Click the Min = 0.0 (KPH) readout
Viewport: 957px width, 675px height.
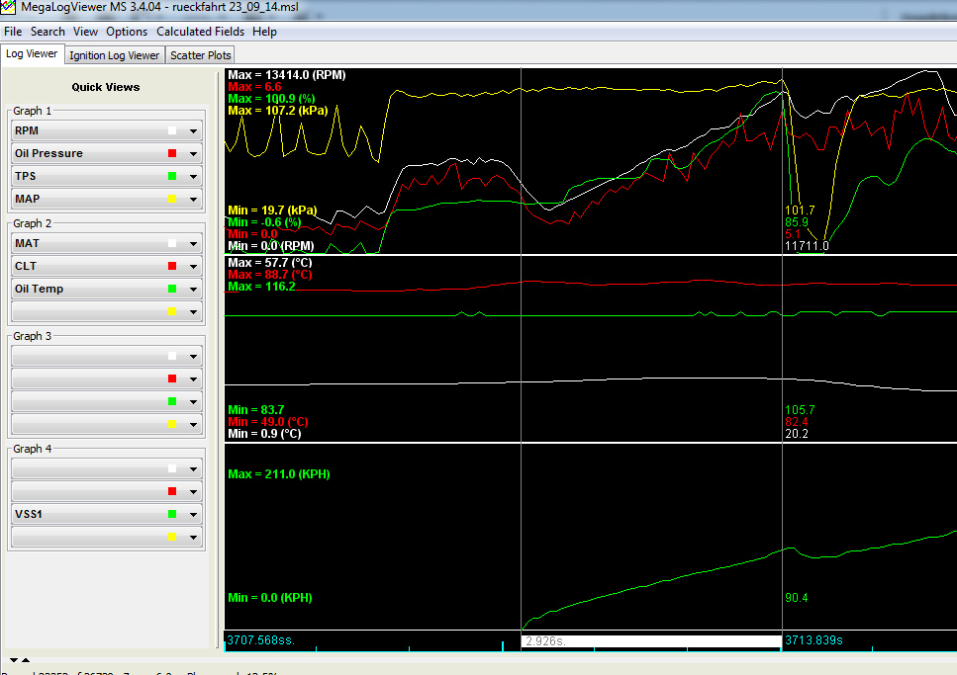point(270,598)
